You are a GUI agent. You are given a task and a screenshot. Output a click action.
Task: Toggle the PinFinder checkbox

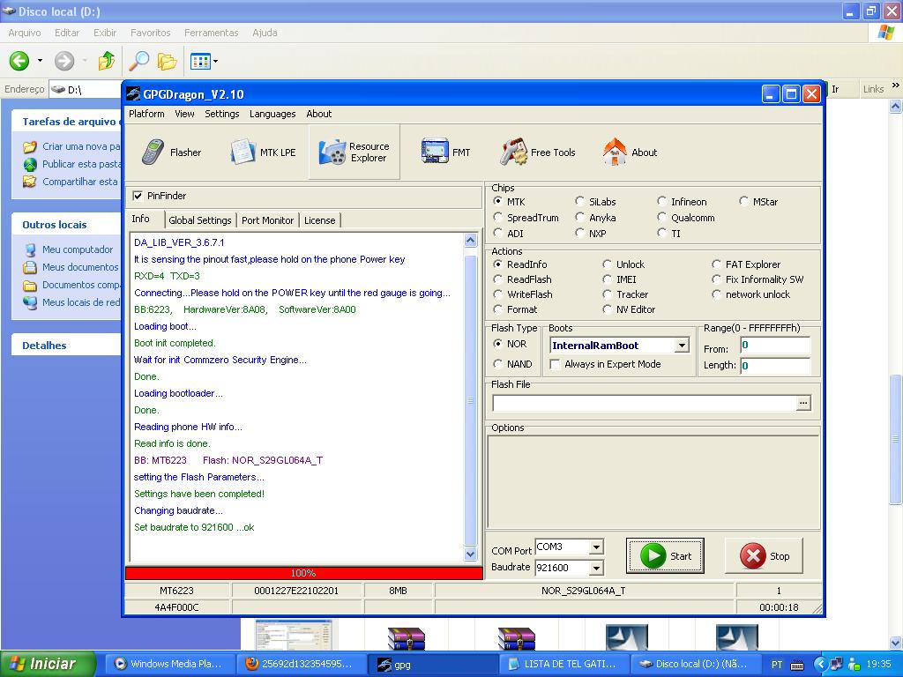(138, 196)
